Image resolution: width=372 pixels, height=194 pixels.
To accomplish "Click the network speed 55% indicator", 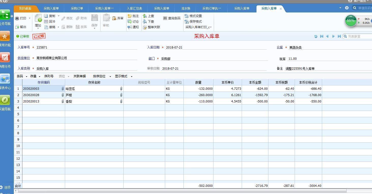I will pos(351,21).
